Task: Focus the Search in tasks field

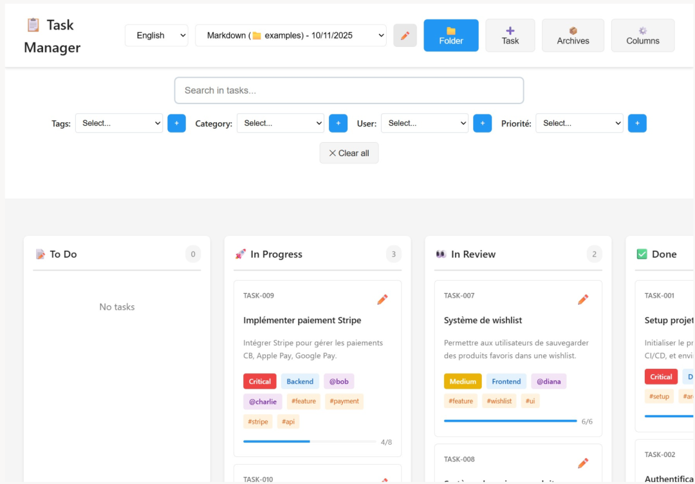Action: tap(349, 91)
